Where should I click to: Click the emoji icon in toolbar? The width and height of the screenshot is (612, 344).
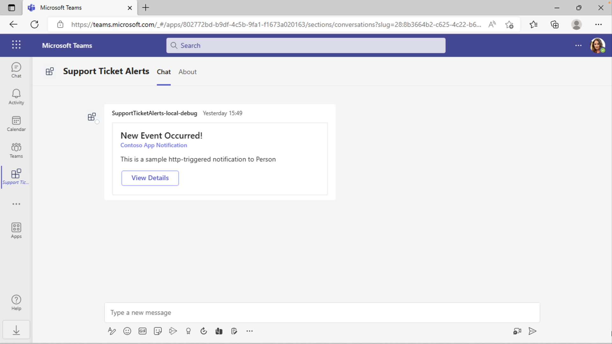(127, 331)
